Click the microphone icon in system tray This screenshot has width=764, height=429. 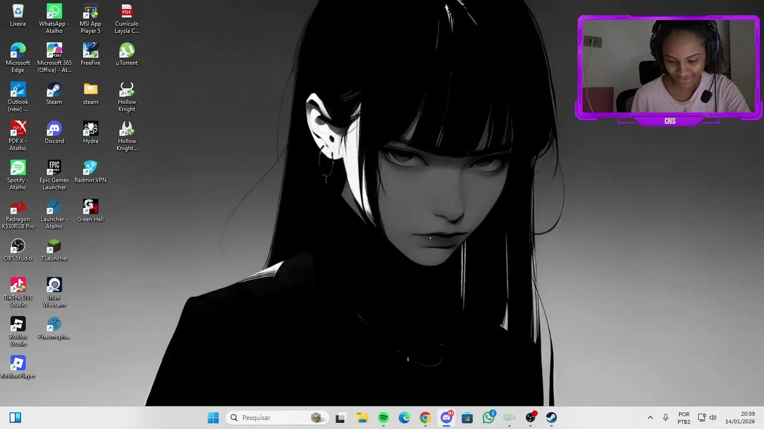[666, 418]
